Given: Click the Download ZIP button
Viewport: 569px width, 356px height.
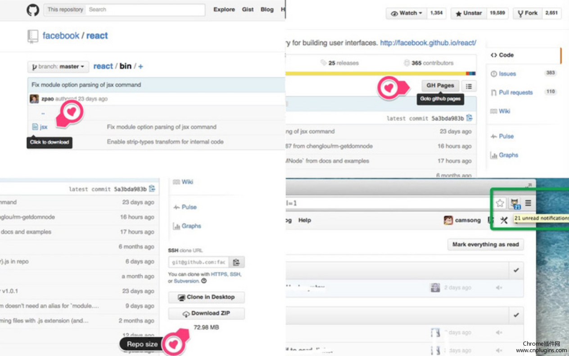Looking at the screenshot, I should tap(207, 314).
